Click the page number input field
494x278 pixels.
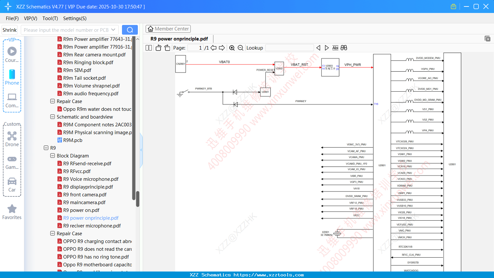(196, 48)
